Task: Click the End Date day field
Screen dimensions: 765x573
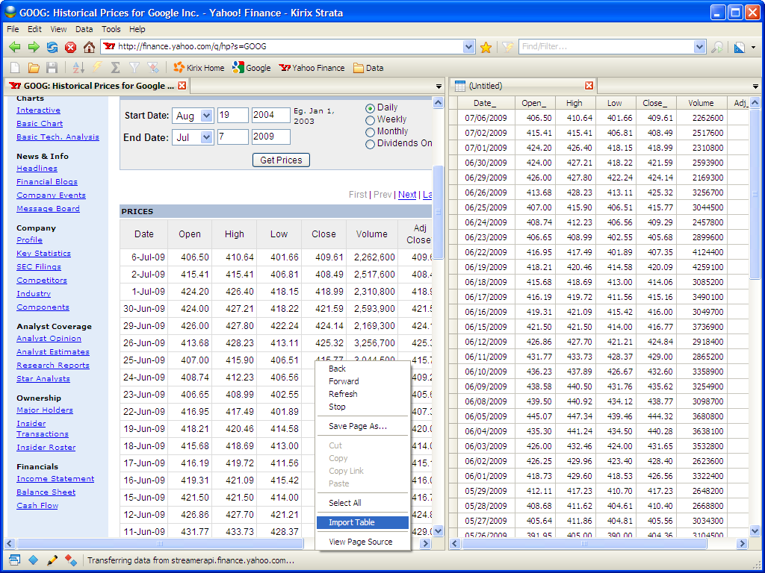Action: [x=233, y=137]
